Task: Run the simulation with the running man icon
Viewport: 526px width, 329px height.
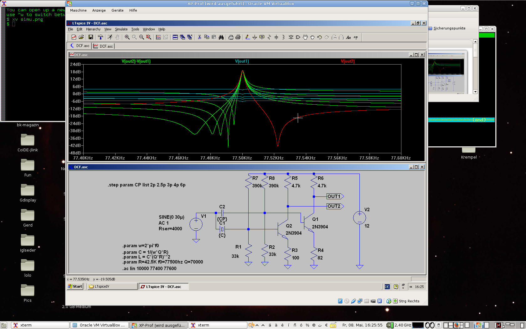Action: (110, 37)
